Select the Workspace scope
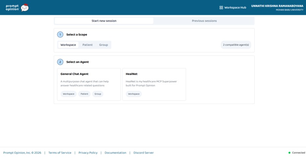 click(x=68, y=45)
